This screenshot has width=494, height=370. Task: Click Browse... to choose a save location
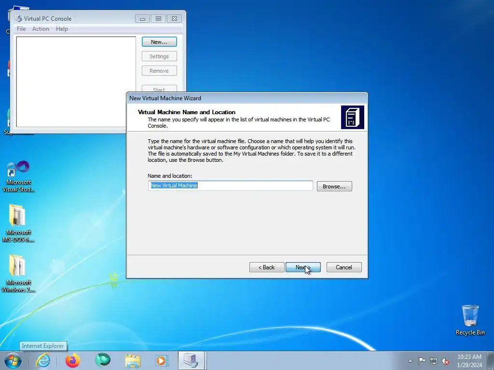pos(334,186)
